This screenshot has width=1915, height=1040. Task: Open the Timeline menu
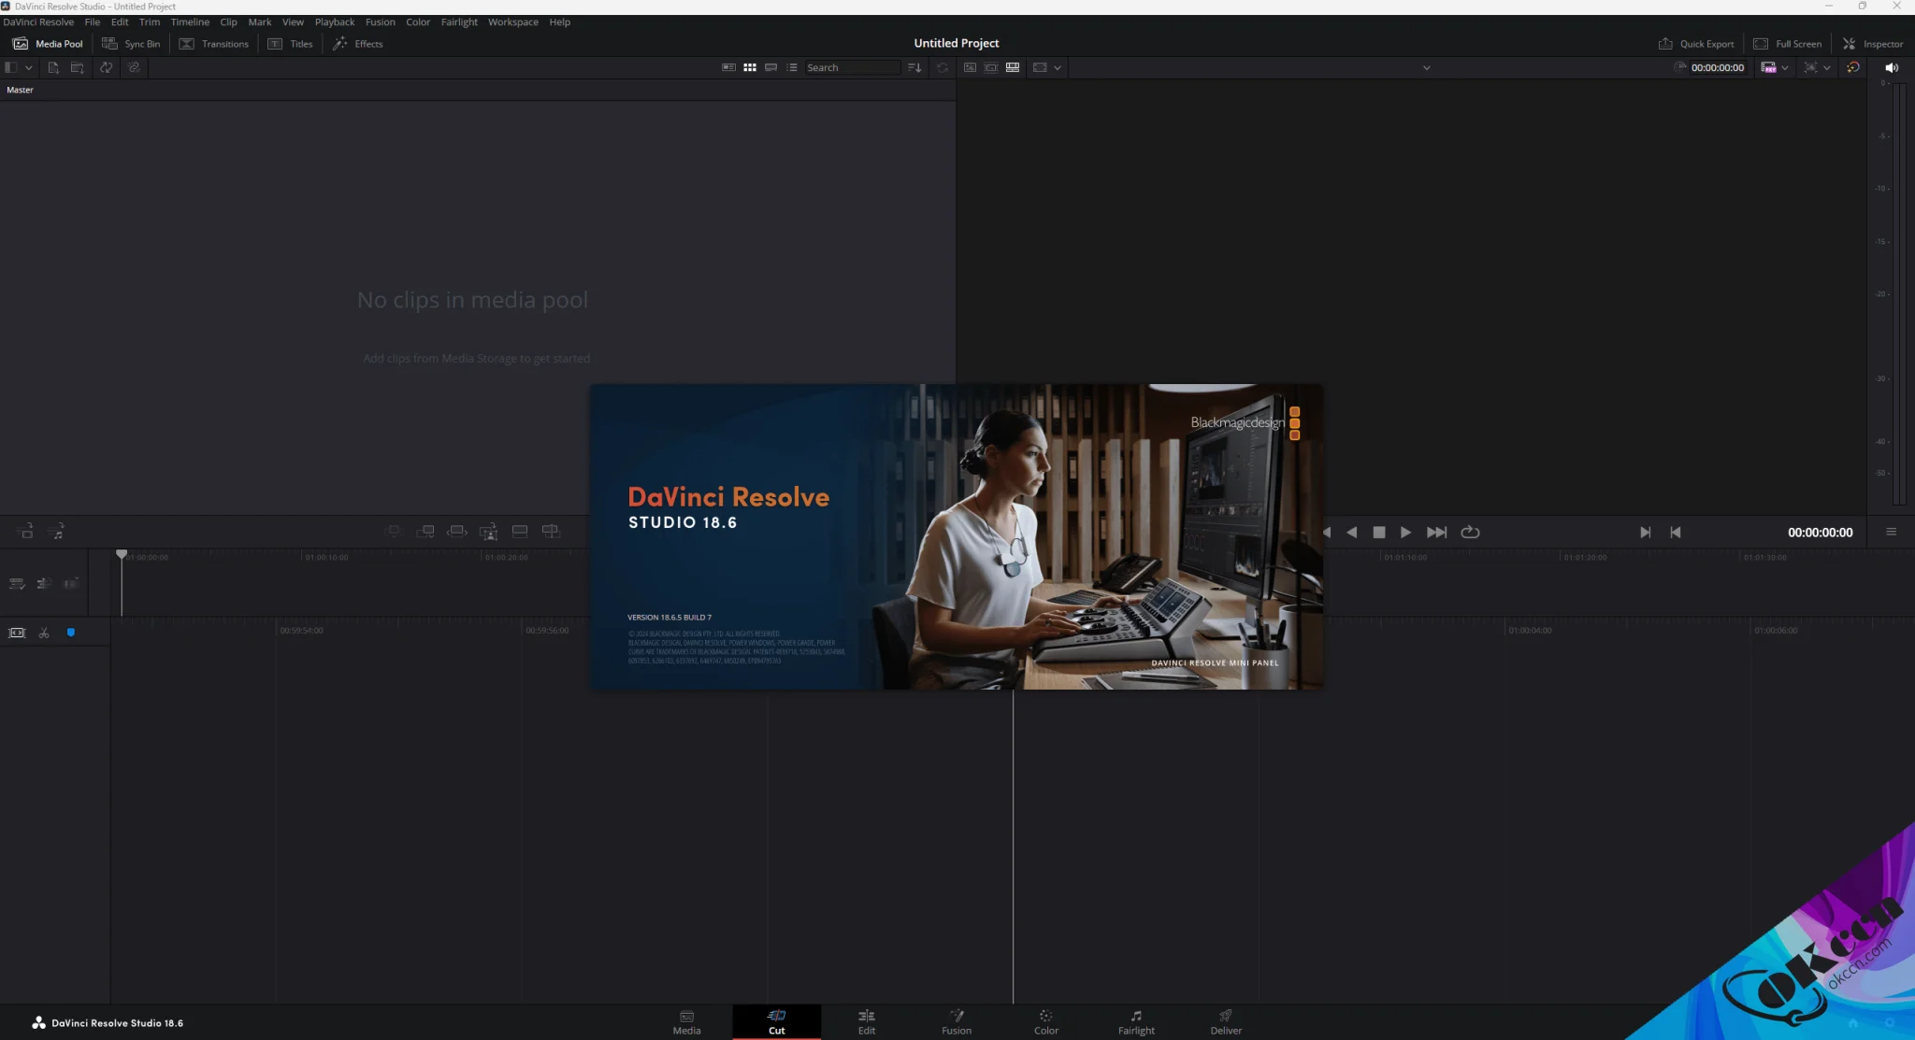190,21
